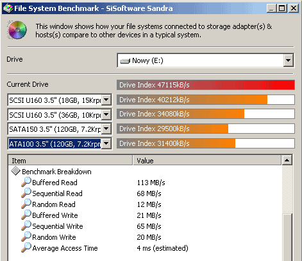Click the magnifier icon next to Random Read

(x=26, y=204)
